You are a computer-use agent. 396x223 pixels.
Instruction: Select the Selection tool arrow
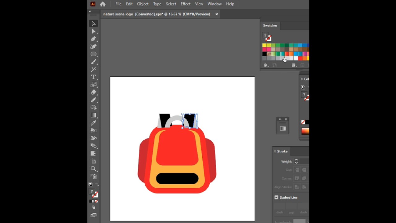(x=93, y=24)
